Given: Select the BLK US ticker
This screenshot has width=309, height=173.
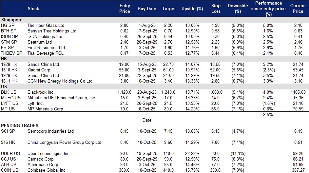Looking at the screenshot, I should [9, 92].
